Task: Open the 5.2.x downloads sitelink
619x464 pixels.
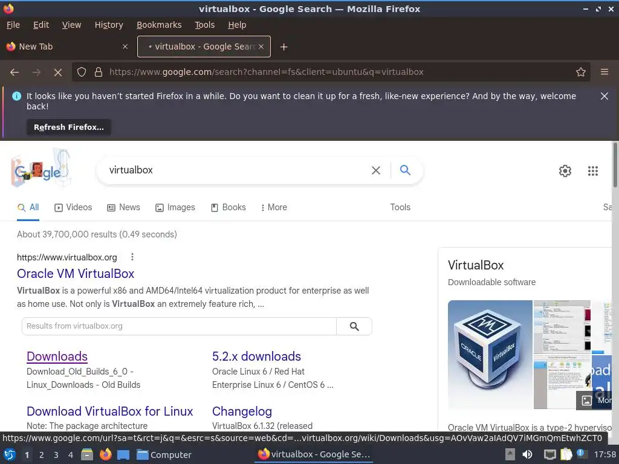Action: click(256, 356)
